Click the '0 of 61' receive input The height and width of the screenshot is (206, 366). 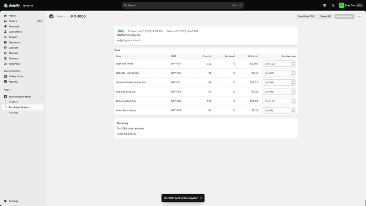point(279,110)
